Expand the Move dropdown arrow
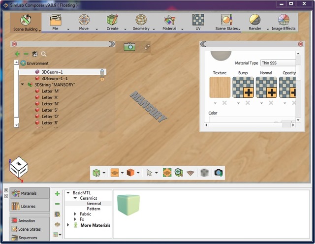Image resolution: width=315 pixels, height=244 pixels. (96, 30)
